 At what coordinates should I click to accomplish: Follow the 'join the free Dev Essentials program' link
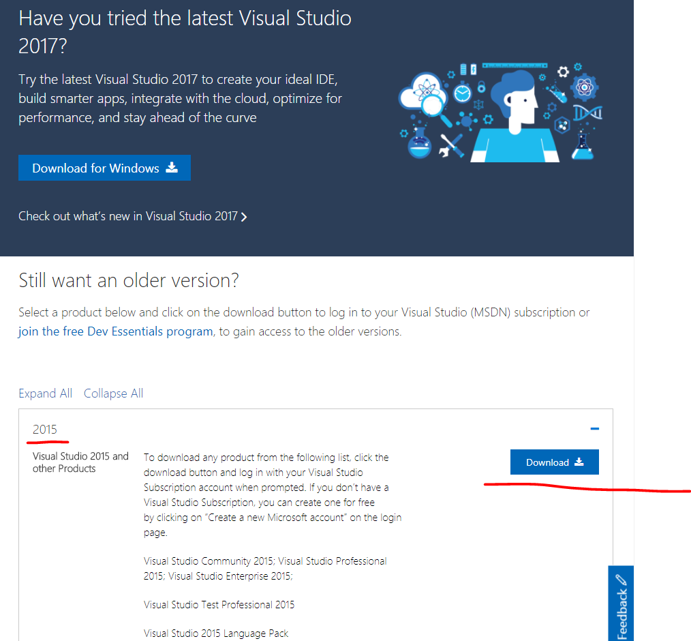pos(115,331)
